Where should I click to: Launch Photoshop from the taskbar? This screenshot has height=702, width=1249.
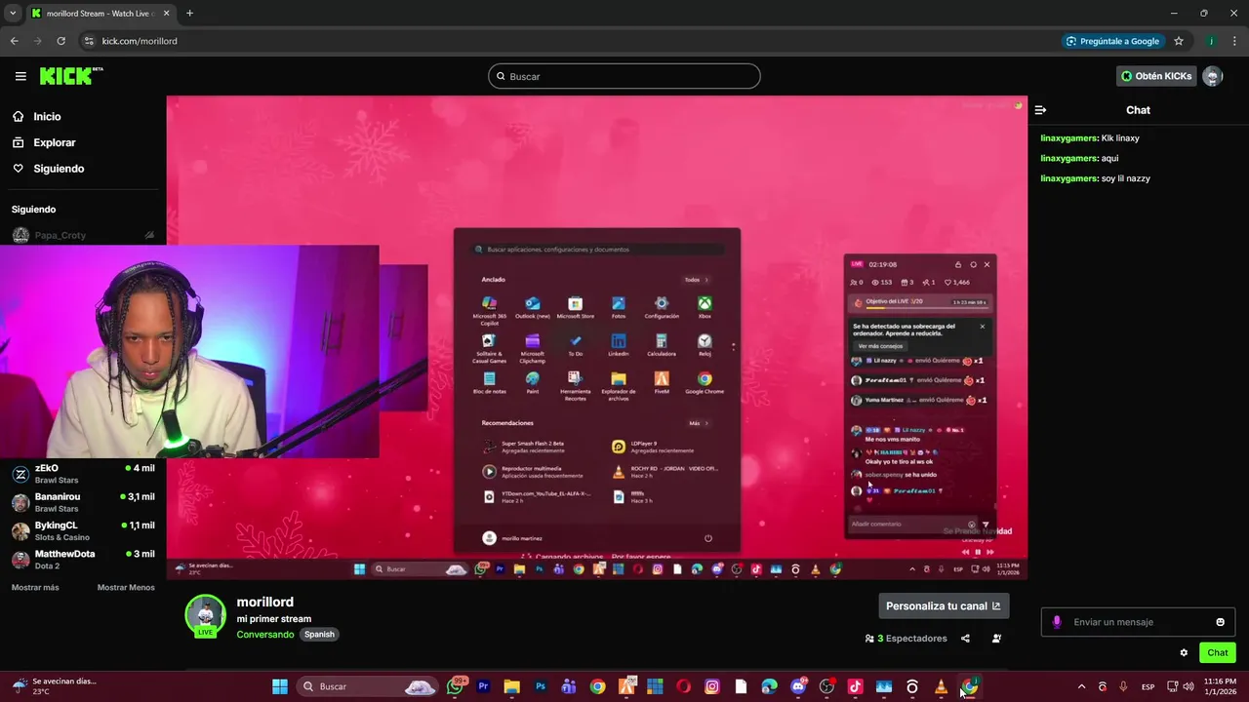point(541,686)
